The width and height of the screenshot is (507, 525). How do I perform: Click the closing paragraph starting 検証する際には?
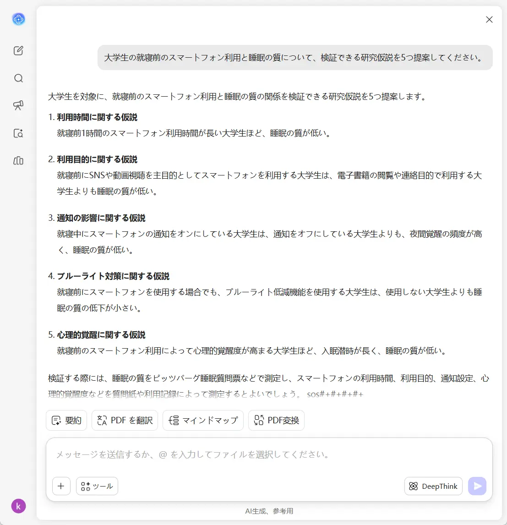[269, 386]
